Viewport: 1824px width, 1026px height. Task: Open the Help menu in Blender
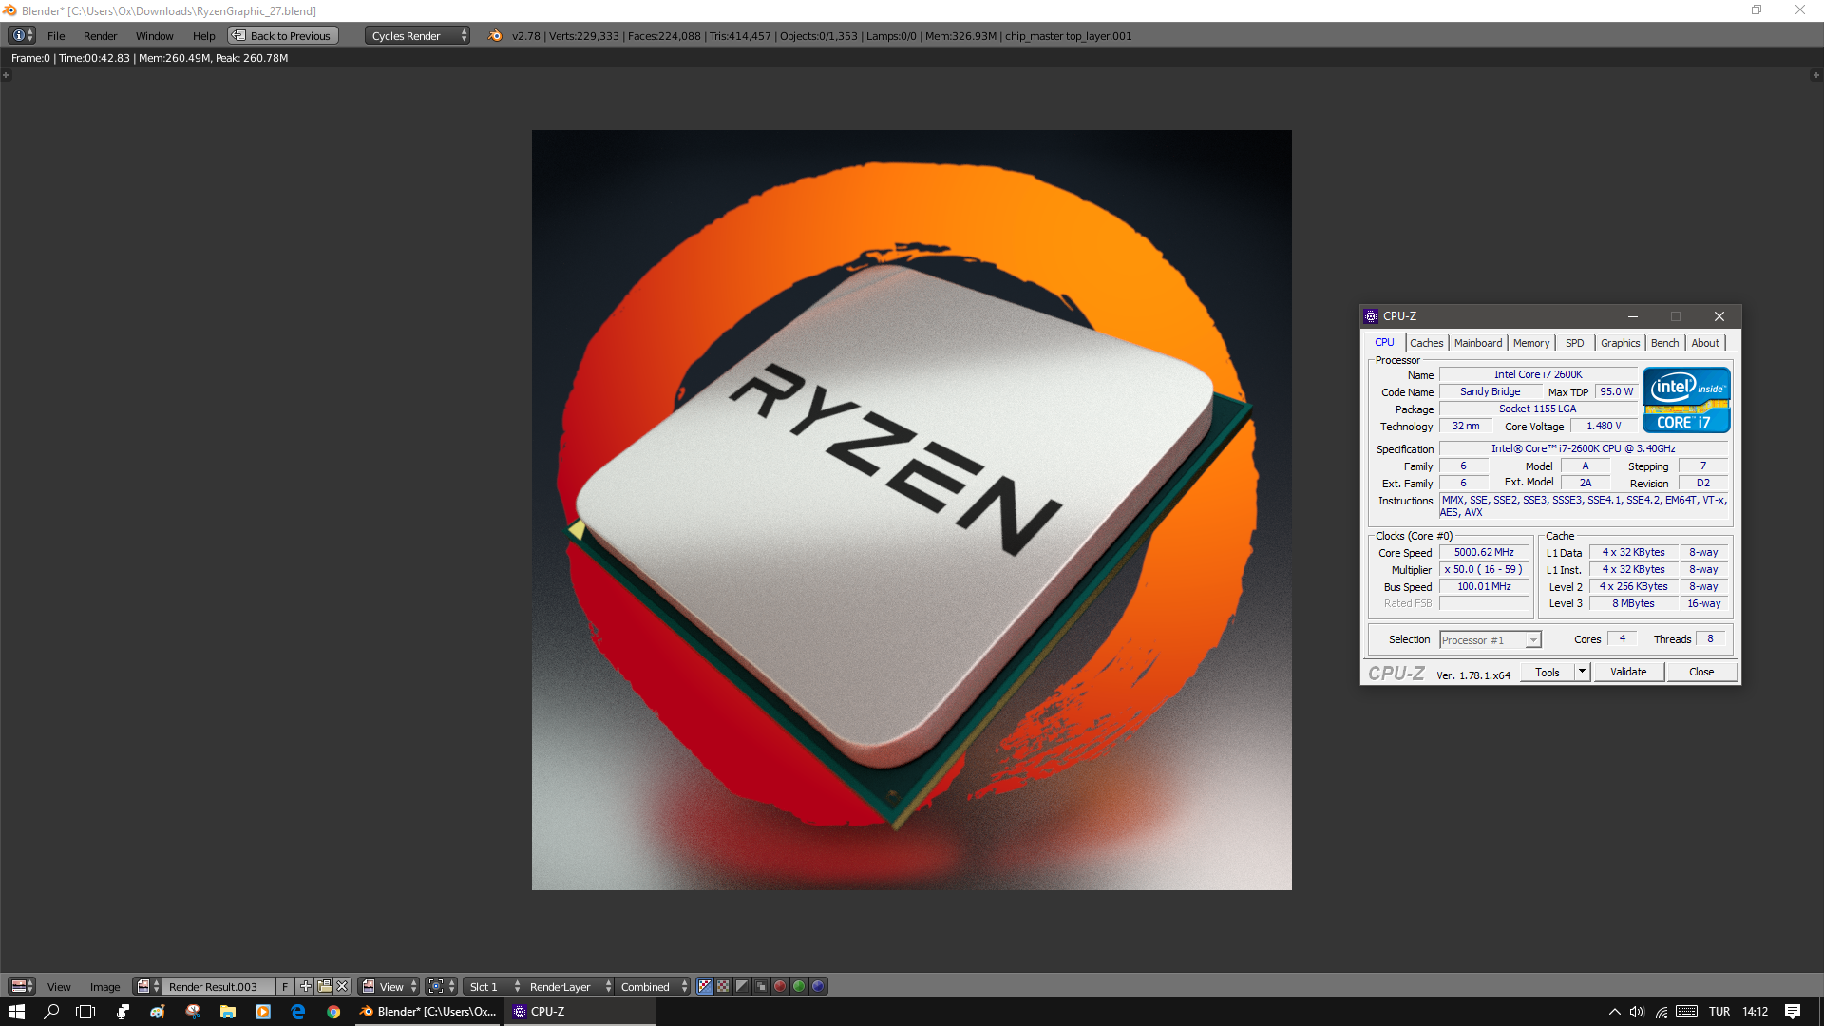click(x=203, y=36)
